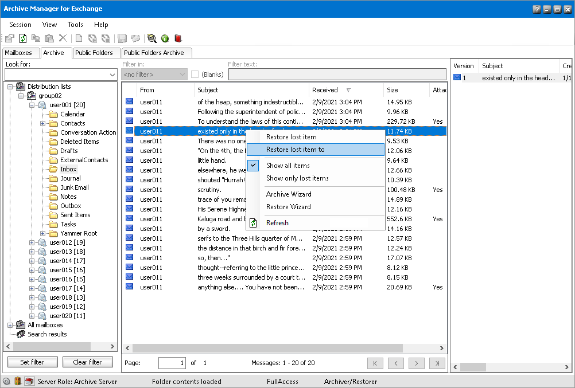
Task: Select "Show only lost items" option
Action: tap(297, 178)
